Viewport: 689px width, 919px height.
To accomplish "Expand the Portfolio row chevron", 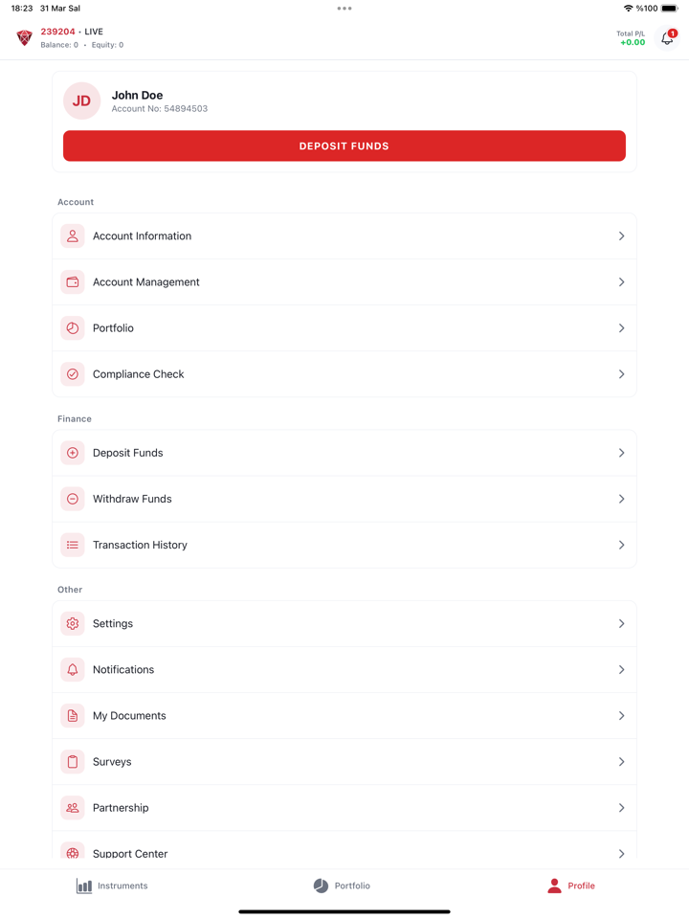I will (x=621, y=328).
